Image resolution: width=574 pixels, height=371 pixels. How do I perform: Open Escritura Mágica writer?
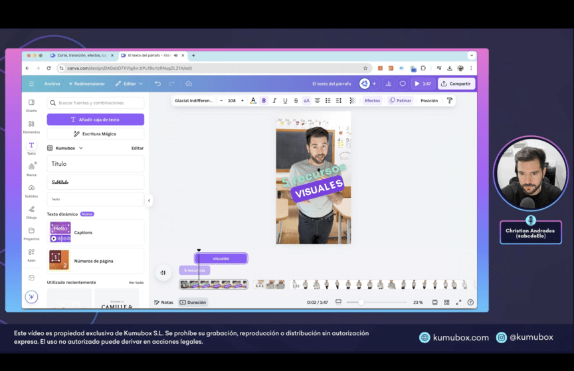click(x=96, y=134)
